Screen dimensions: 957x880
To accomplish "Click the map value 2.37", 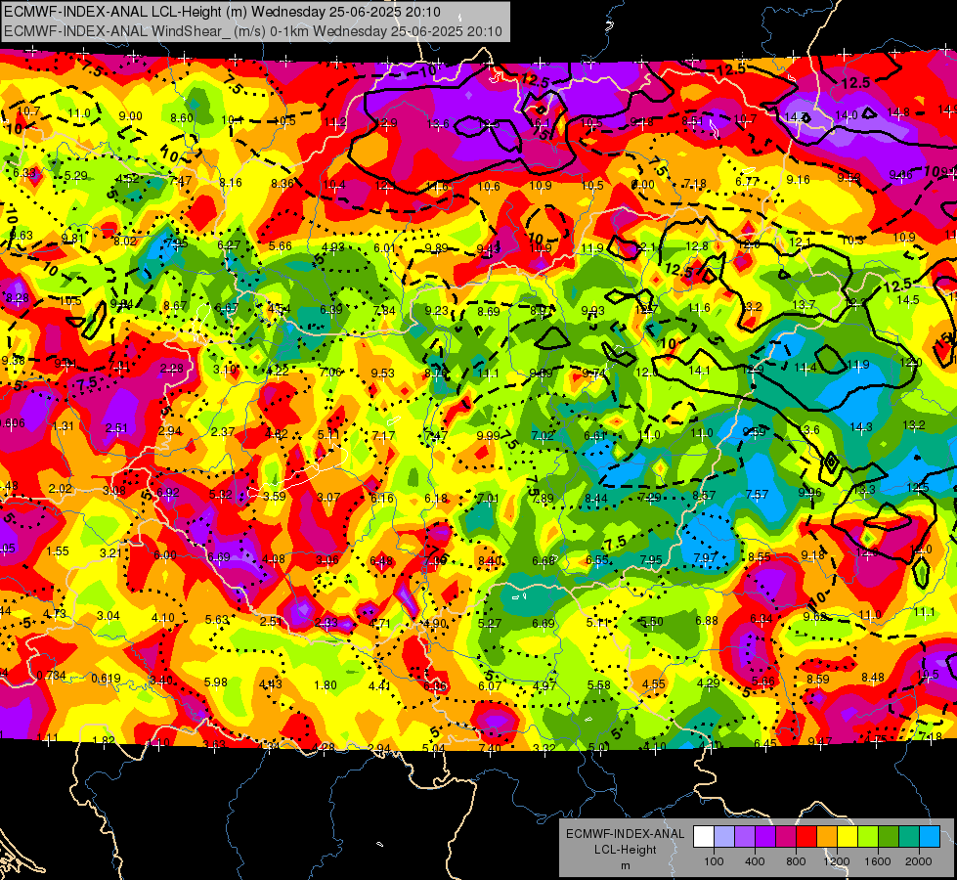I will point(224,432).
